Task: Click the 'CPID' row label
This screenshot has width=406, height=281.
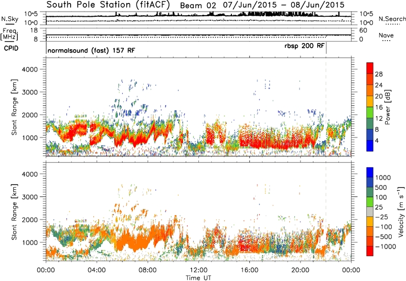Action: click(11, 48)
